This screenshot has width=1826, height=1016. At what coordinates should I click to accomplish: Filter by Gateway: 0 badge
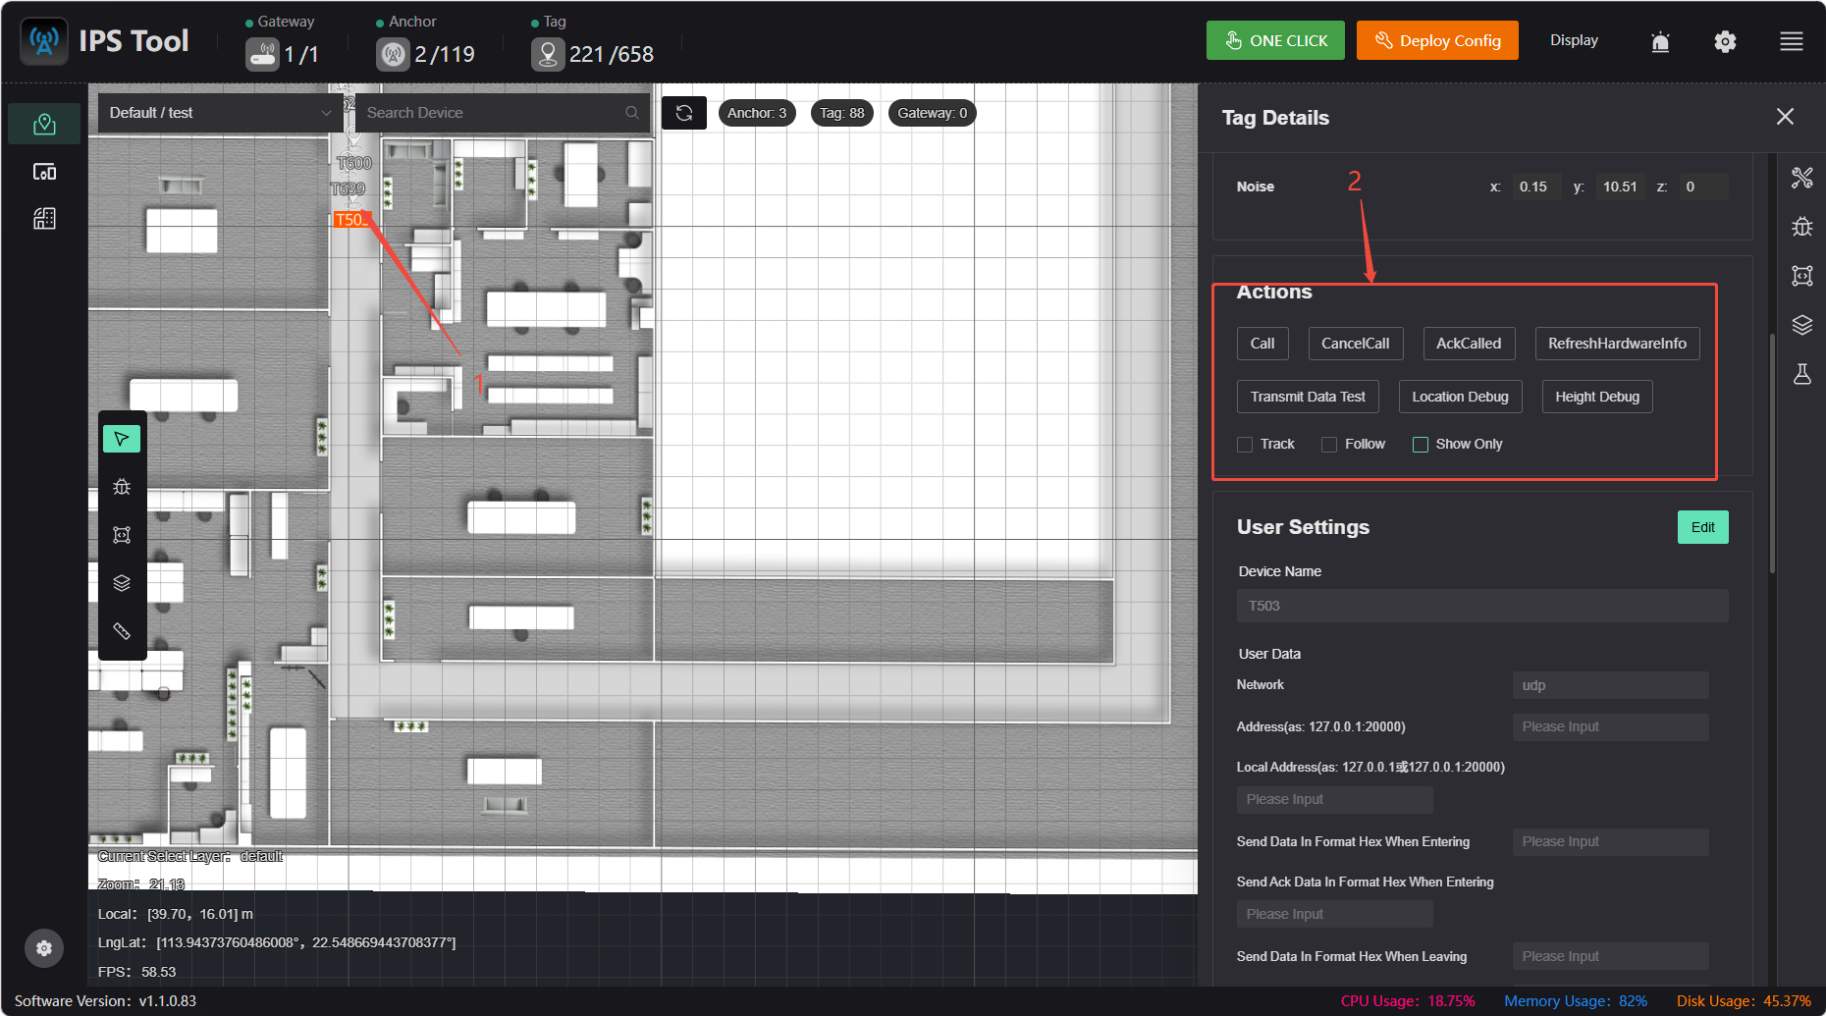932,113
